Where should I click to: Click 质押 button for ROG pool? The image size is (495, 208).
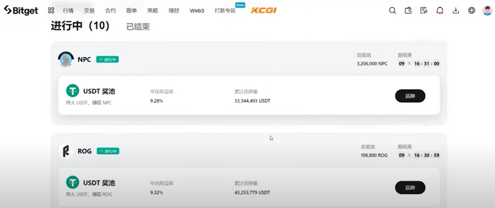coord(410,187)
